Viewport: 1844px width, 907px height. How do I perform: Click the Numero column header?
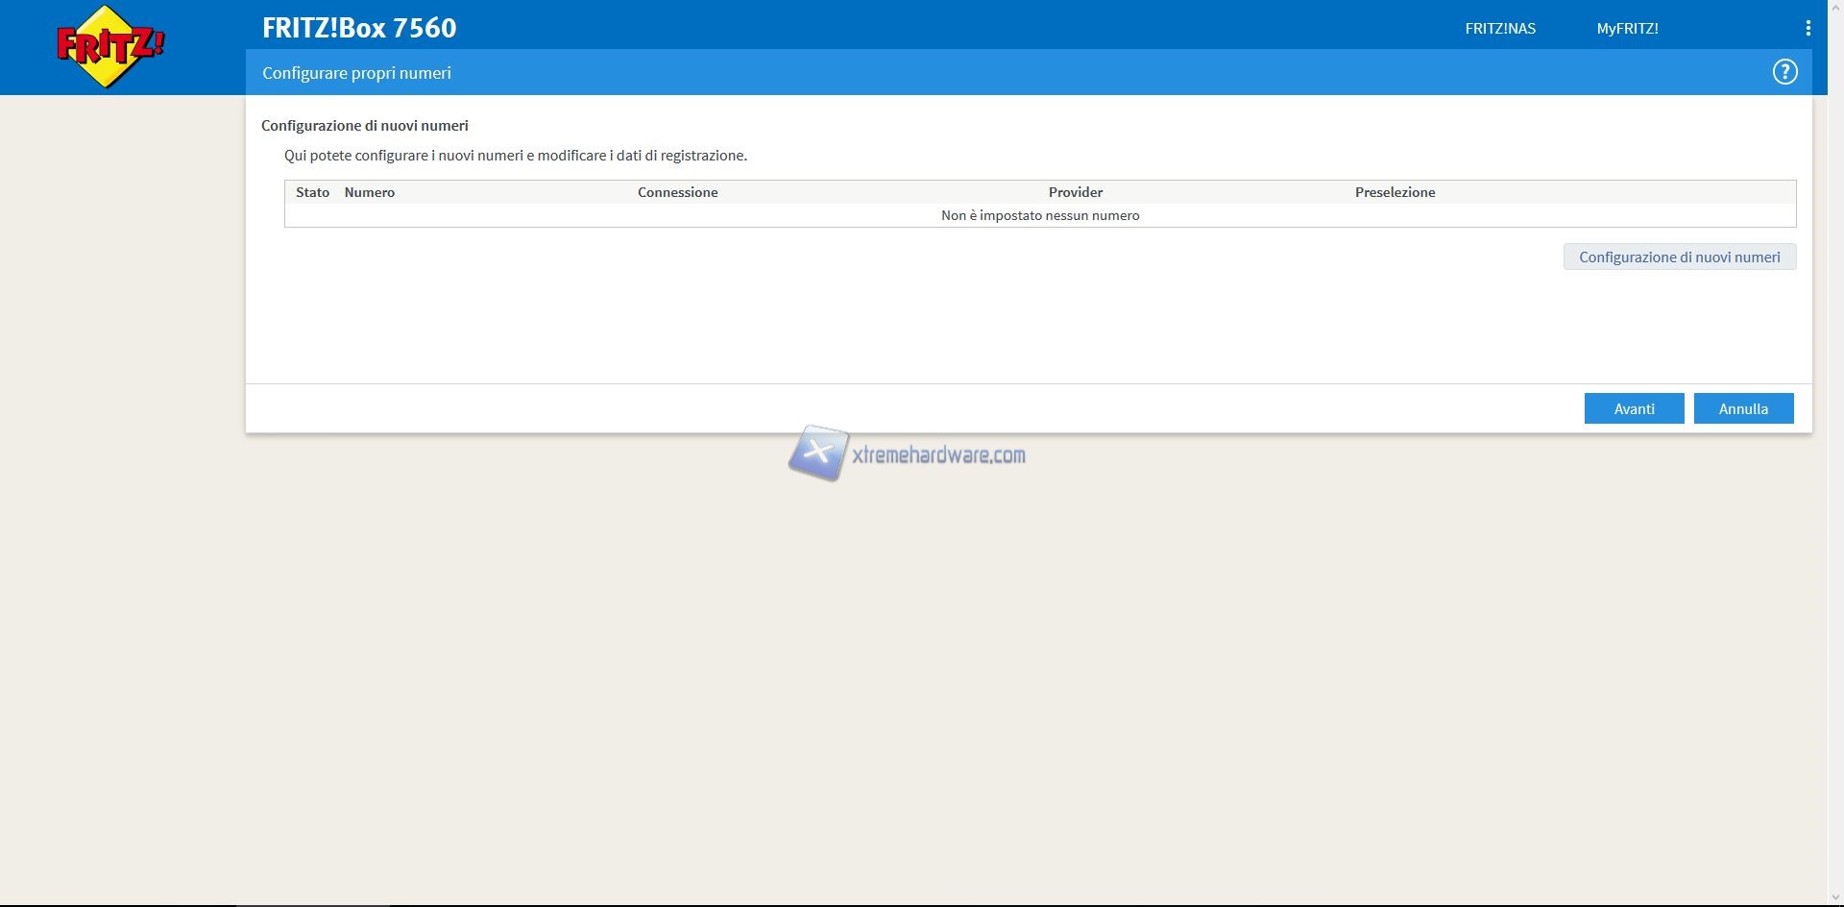click(370, 192)
